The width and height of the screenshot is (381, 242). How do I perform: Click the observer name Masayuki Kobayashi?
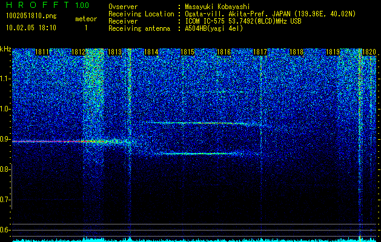pos(217,7)
